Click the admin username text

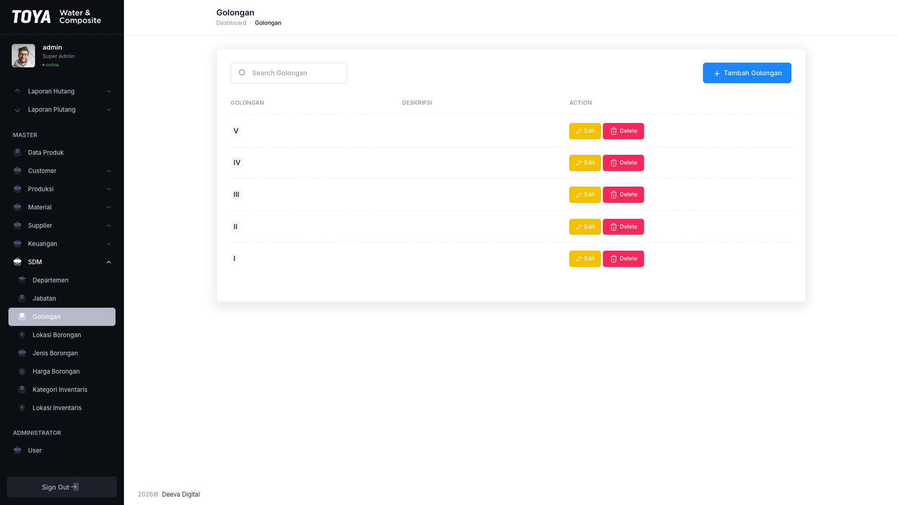coord(52,47)
